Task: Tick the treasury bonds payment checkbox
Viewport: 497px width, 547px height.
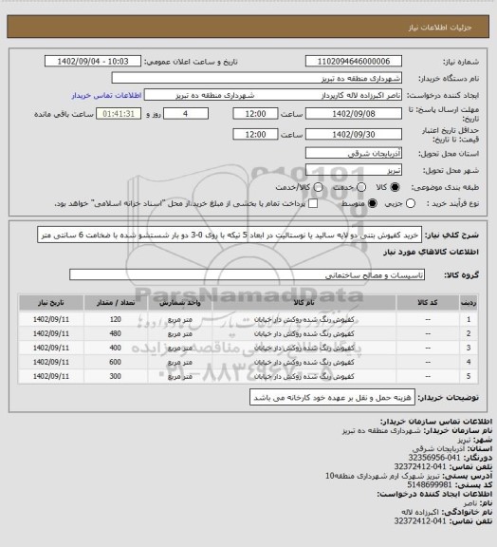Action: (313, 203)
